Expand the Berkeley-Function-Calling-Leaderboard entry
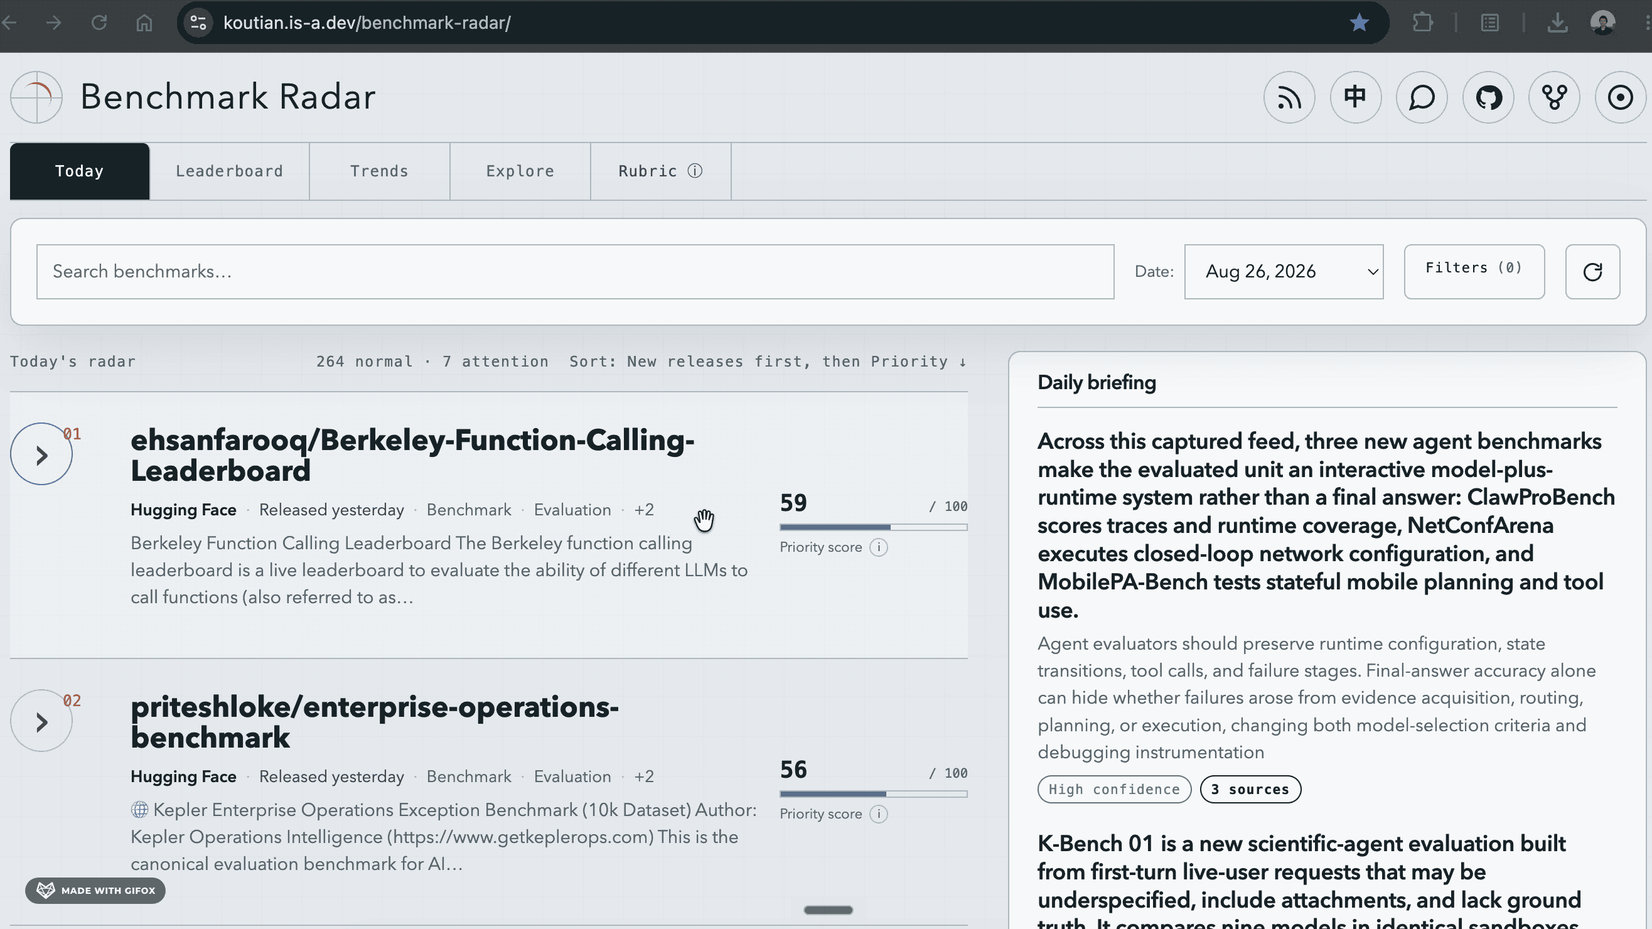This screenshot has height=929, width=1652. pos(41,454)
